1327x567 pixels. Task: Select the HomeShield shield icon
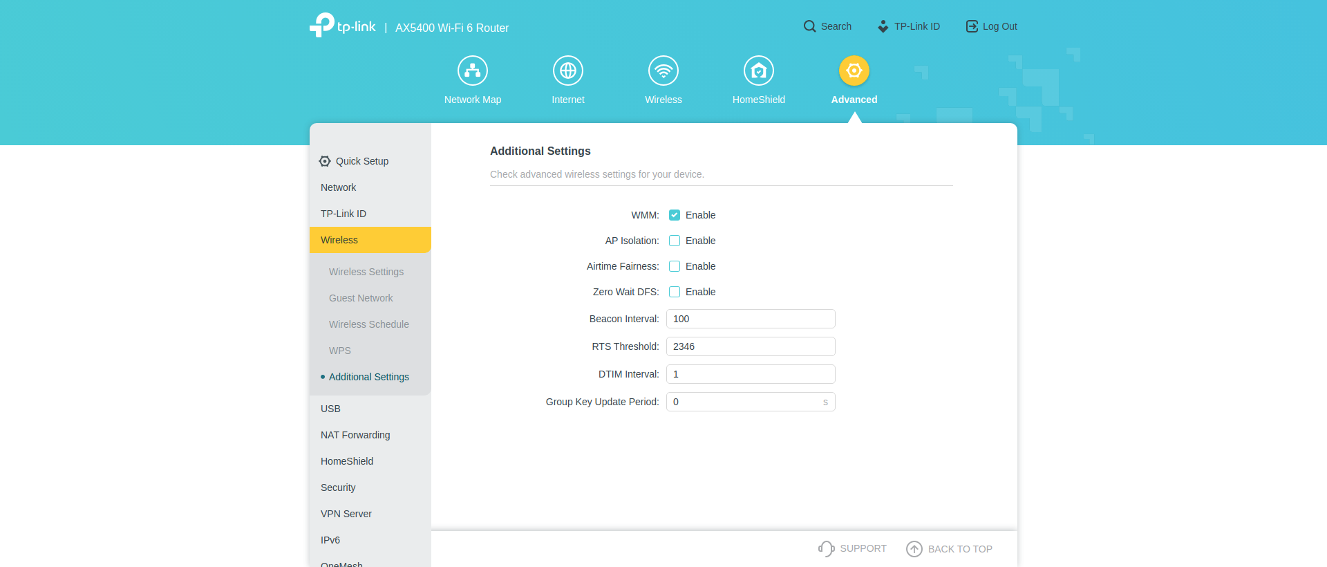click(x=759, y=71)
